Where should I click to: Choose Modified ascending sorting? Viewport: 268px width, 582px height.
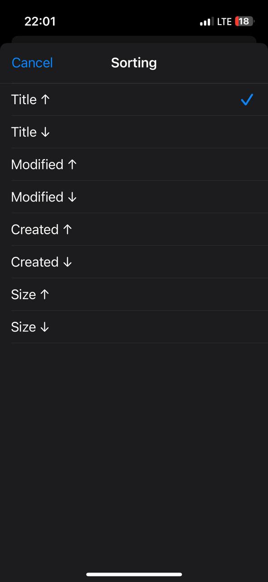coord(134,165)
